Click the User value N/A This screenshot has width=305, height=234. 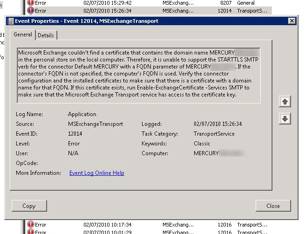(x=73, y=153)
